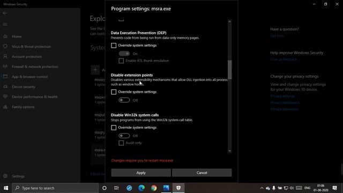Select Firewall & network protection
The width and height of the screenshot is (343, 193).
click(35, 66)
